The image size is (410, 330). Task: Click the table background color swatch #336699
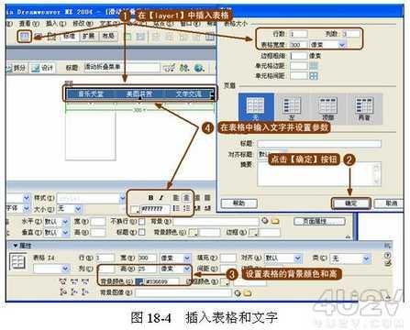click(x=139, y=281)
